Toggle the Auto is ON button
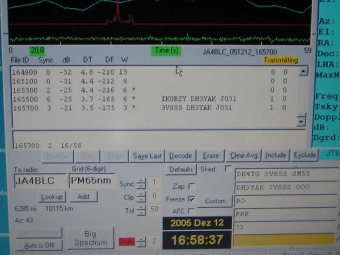 tap(39, 245)
